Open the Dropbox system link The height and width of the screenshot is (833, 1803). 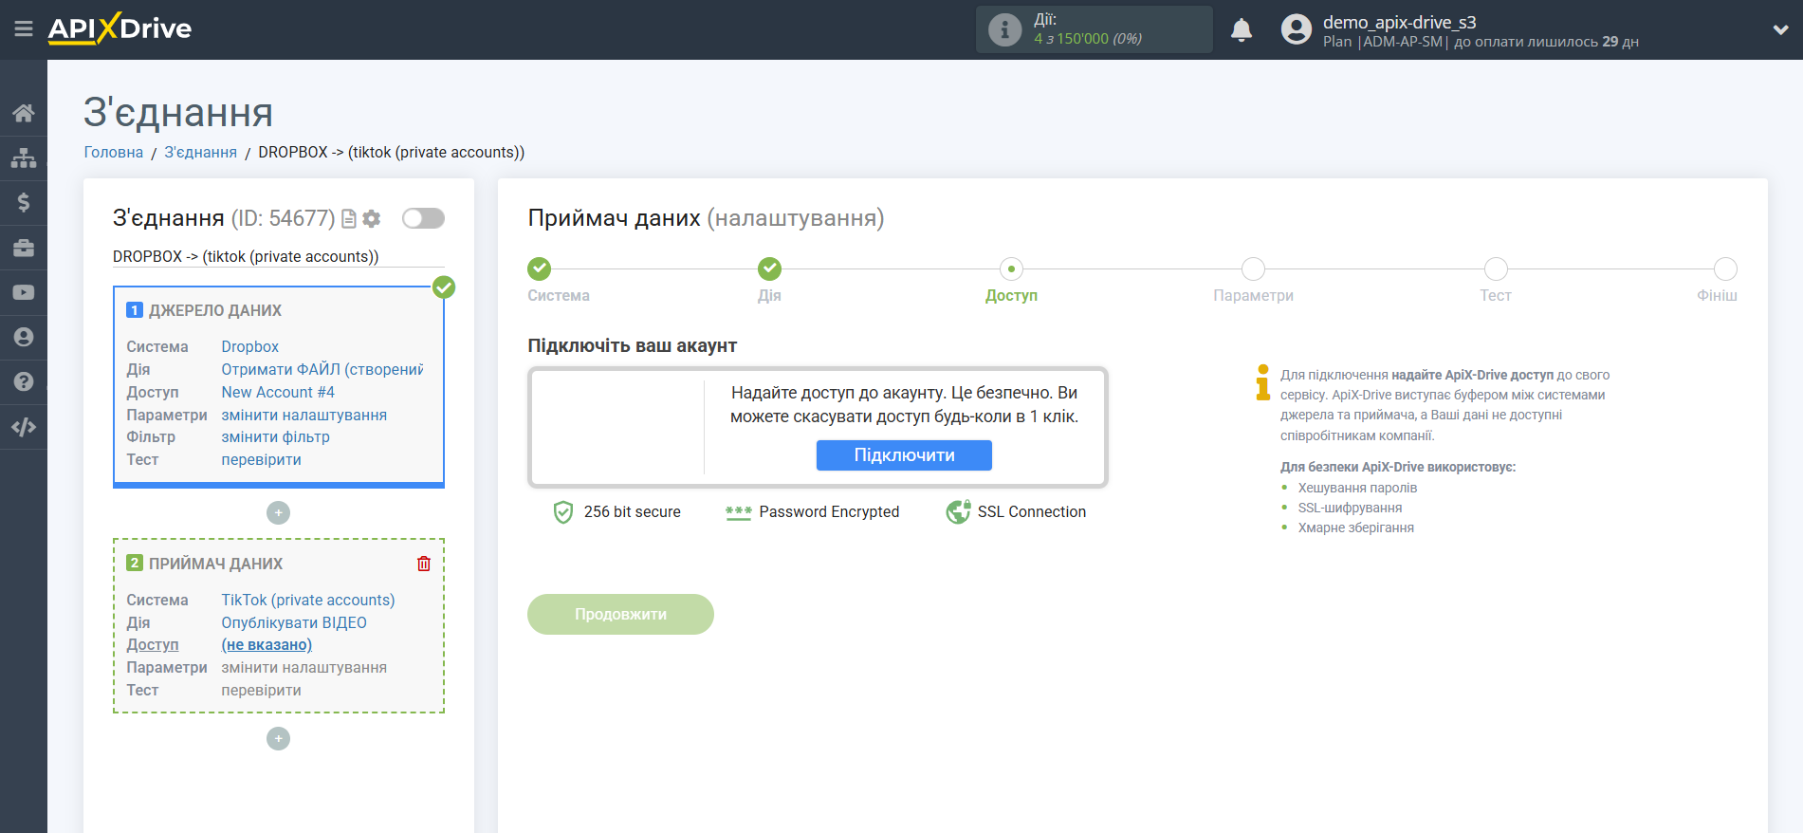point(250,346)
